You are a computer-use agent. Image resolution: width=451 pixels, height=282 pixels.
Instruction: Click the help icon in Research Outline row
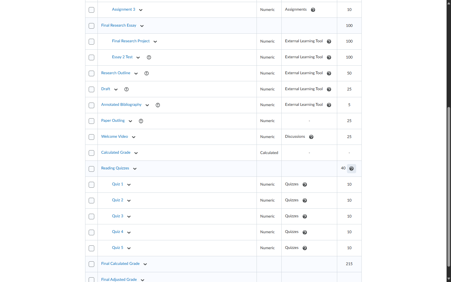click(x=329, y=73)
